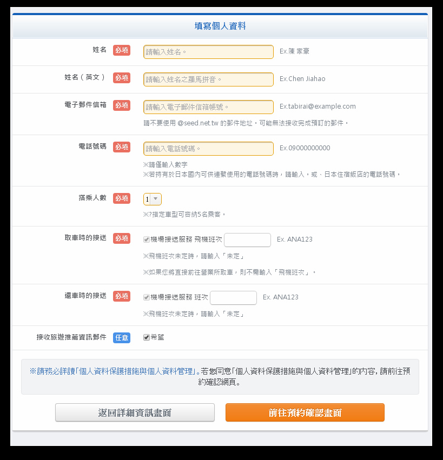Click the 指定車型可容納5名乘客 note
This screenshot has height=460, width=443.
pyautogui.click(x=184, y=215)
